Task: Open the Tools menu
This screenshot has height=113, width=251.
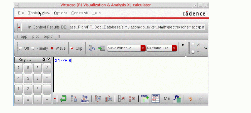Action: (33, 13)
